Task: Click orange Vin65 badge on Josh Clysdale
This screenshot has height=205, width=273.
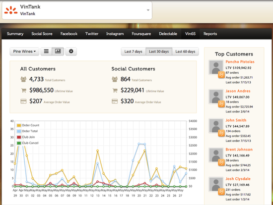Action: tap(221, 192)
